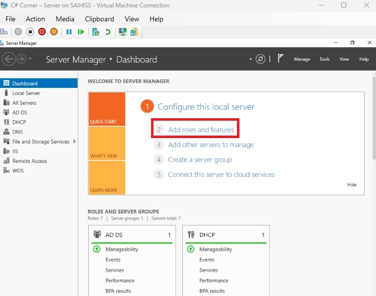Open Server Manager Help menu
The image size is (376, 296).
tap(364, 59)
